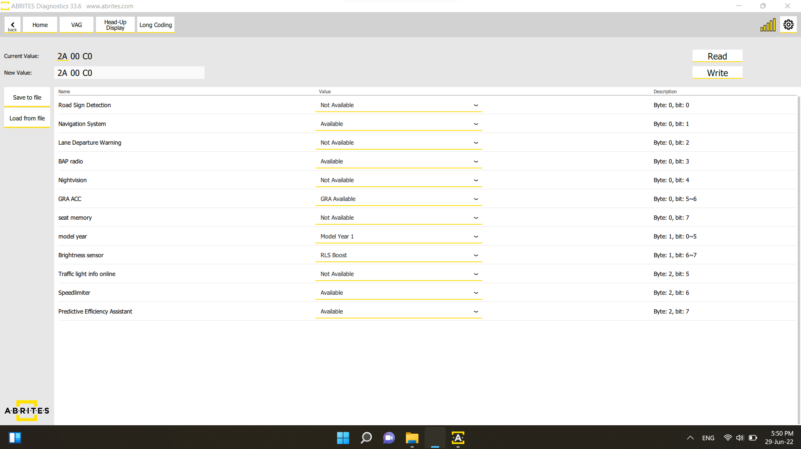Open the Navigation System value dropdown
The image size is (801, 449).
coord(398,124)
